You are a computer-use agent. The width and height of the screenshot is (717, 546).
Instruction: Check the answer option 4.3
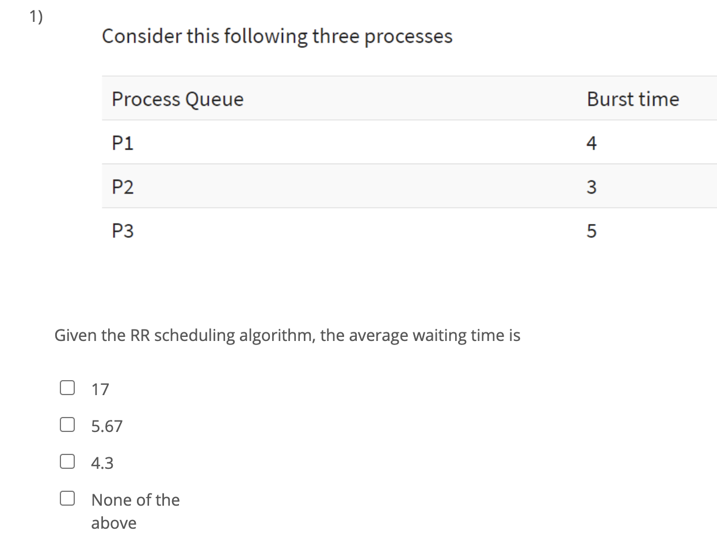[x=67, y=460]
